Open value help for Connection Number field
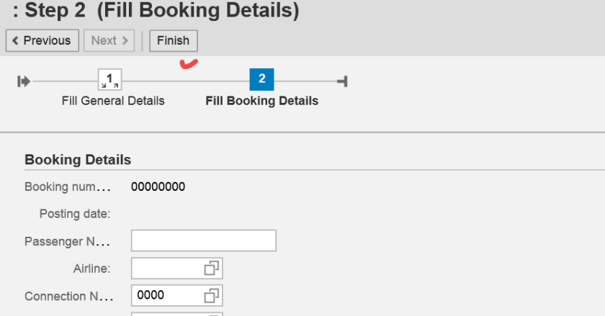 (211, 295)
